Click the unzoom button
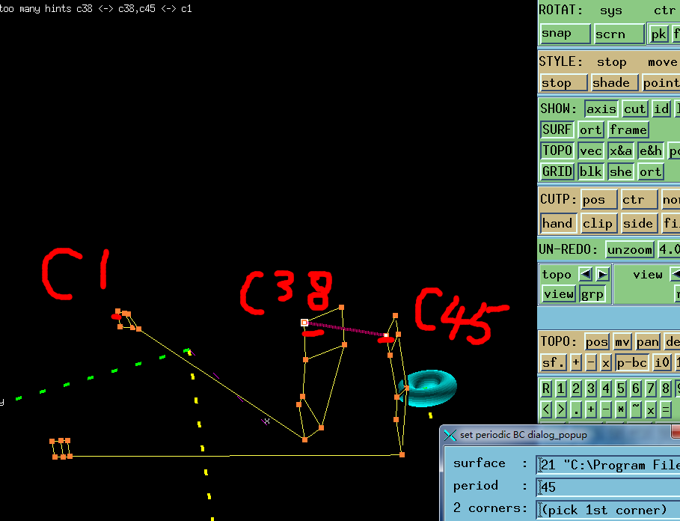This screenshot has width=680, height=521. tap(629, 249)
